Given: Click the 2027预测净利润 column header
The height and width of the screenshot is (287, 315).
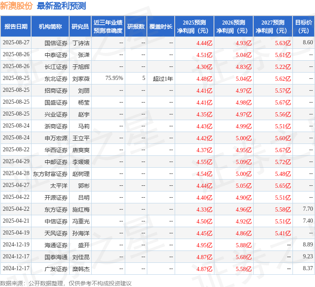Looking at the screenshot, I should point(273,26).
